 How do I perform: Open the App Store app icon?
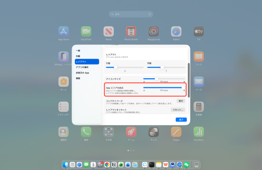[x=63, y=31]
